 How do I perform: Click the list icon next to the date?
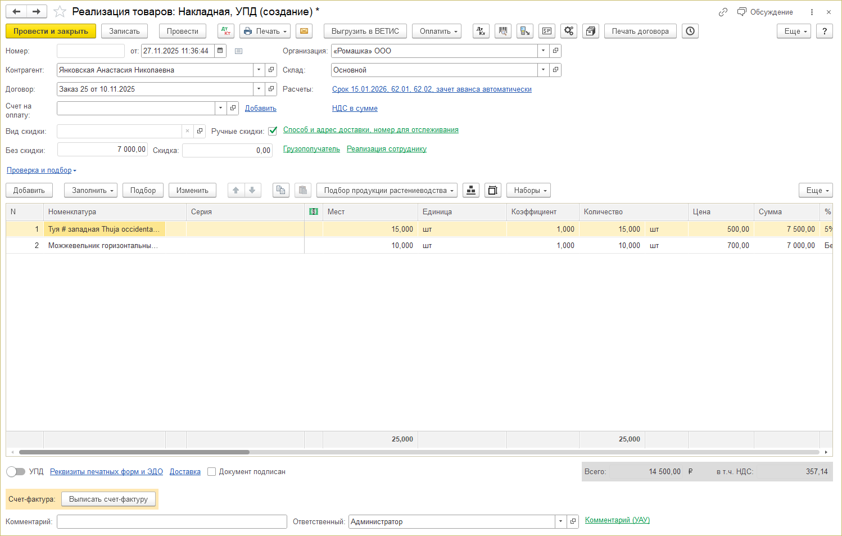point(238,51)
